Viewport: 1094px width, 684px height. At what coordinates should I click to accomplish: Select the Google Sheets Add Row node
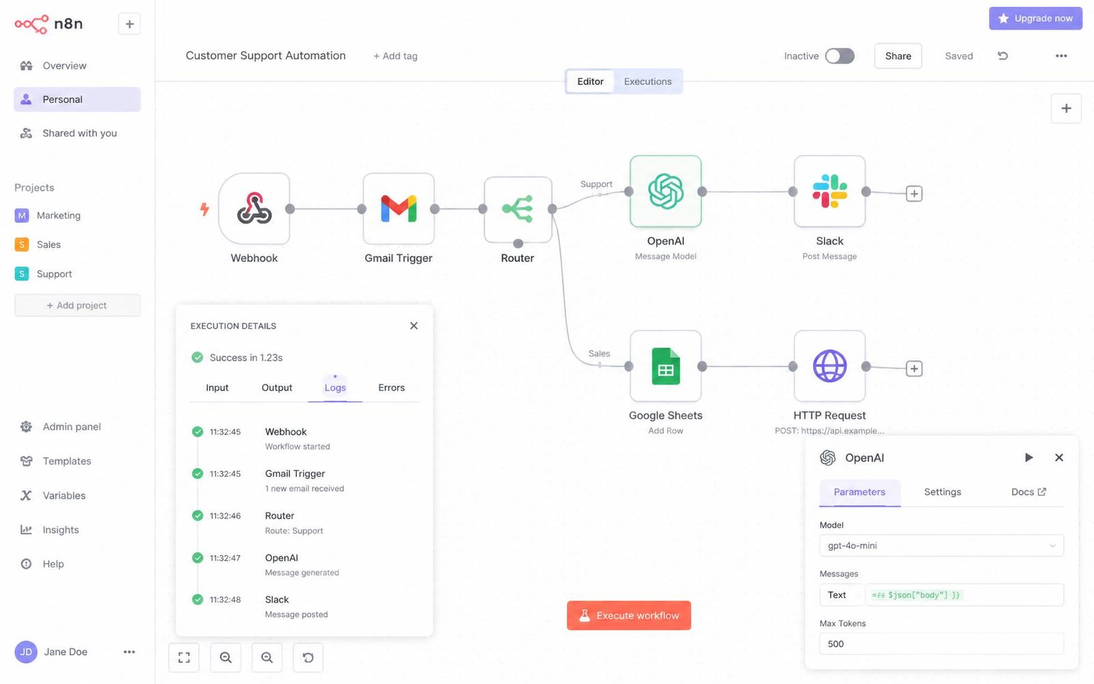pyautogui.click(x=665, y=366)
